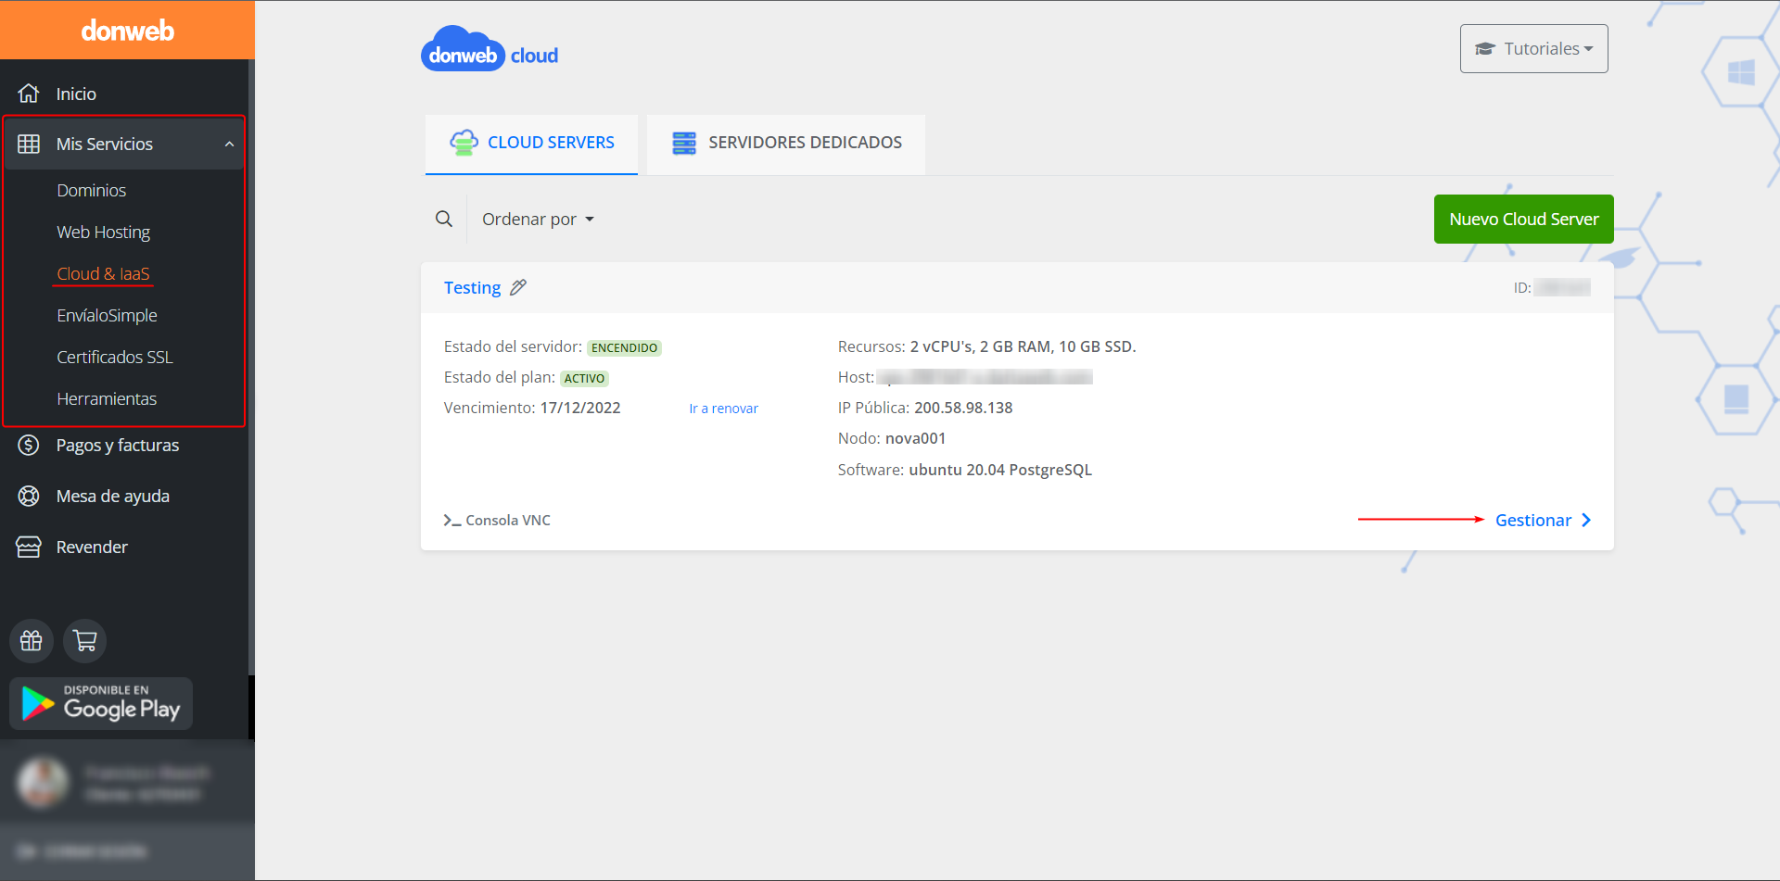The width and height of the screenshot is (1780, 881).
Task: Click the Pagos y facturas dollar icon
Action: pos(29,445)
